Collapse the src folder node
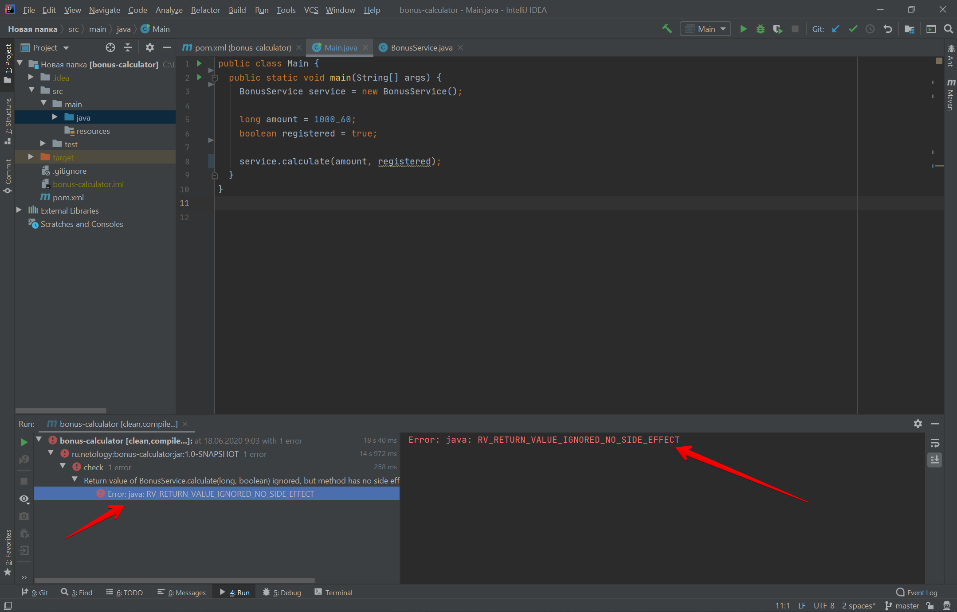 click(x=32, y=90)
